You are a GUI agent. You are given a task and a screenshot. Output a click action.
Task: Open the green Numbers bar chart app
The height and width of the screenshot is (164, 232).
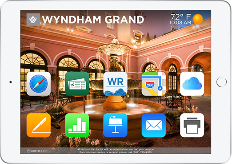(x=77, y=125)
